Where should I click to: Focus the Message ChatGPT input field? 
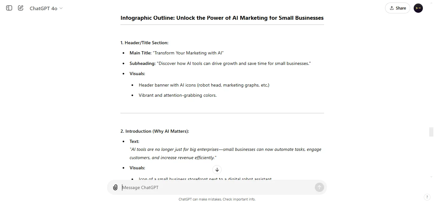pos(191,187)
